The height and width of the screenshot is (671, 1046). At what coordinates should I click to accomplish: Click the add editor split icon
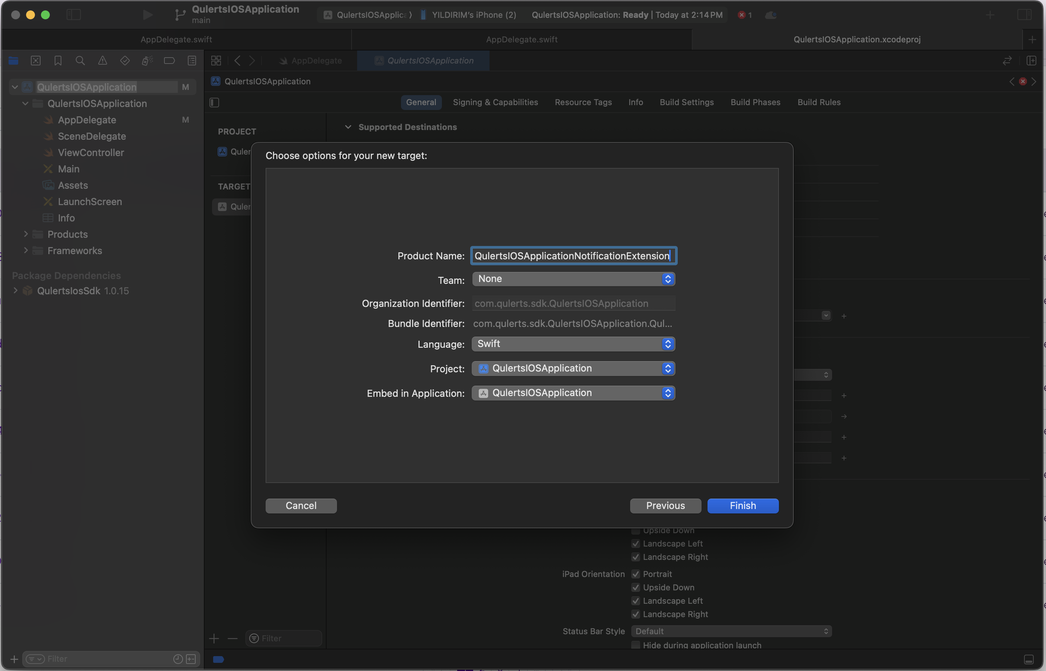pyautogui.click(x=1031, y=61)
